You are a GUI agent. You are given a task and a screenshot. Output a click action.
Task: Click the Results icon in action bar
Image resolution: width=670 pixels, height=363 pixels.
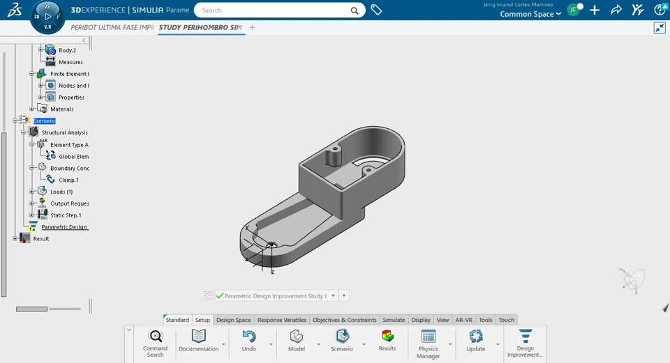point(387,340)
